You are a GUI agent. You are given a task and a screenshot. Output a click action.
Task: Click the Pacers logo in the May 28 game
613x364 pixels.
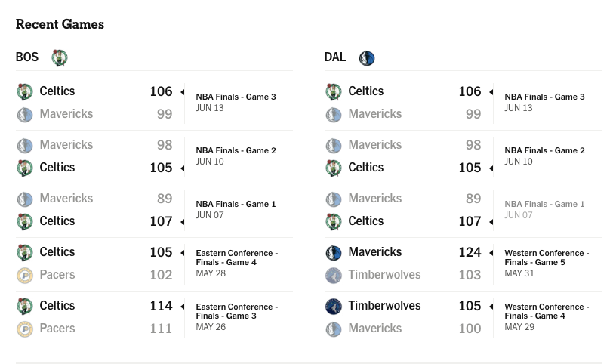(25, 275)
